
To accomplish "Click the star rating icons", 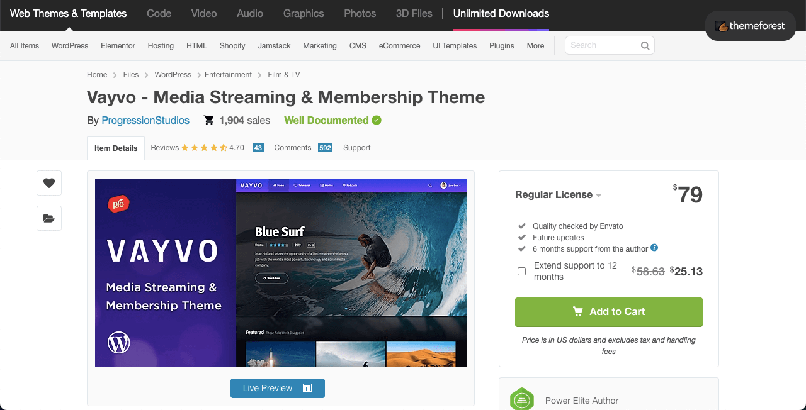I will 204,148.
